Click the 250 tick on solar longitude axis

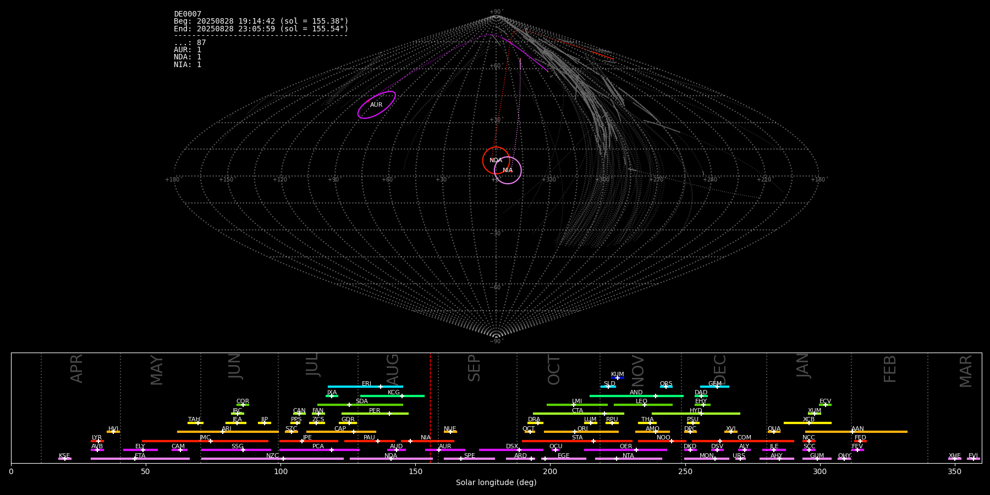click(x=685, y=471)
